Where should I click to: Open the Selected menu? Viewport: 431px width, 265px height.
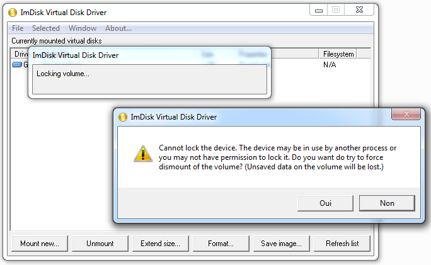pyautogui.click(x=45, y=28)
